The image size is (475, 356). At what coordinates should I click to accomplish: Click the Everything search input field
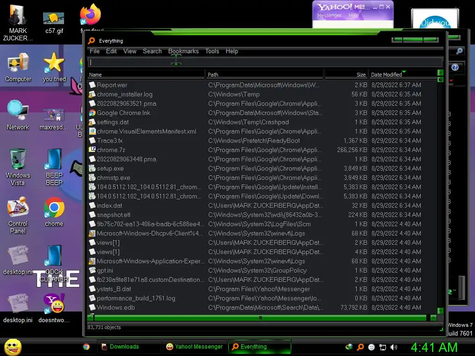tap(265, 63)
